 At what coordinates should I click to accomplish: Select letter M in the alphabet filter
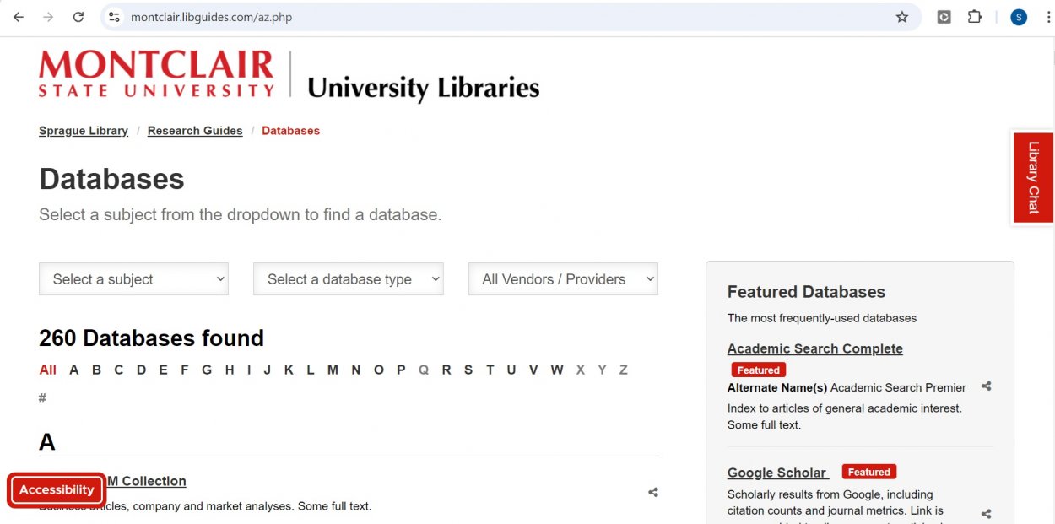coord(333,370)
